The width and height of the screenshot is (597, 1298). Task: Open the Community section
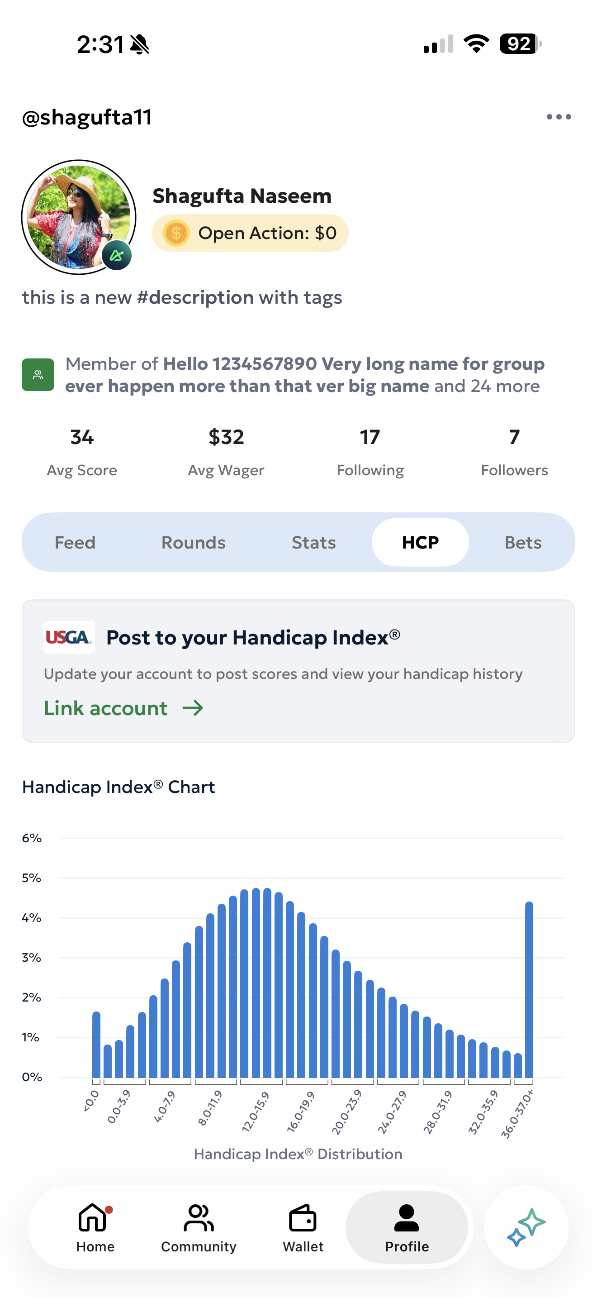[x=199, y=1230]
